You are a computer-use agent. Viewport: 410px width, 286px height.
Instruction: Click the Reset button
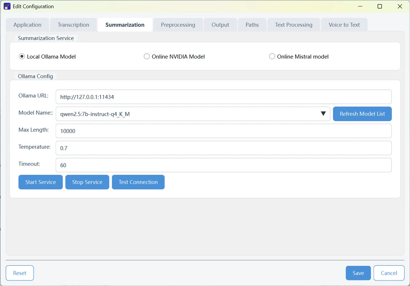click(20, 273)
